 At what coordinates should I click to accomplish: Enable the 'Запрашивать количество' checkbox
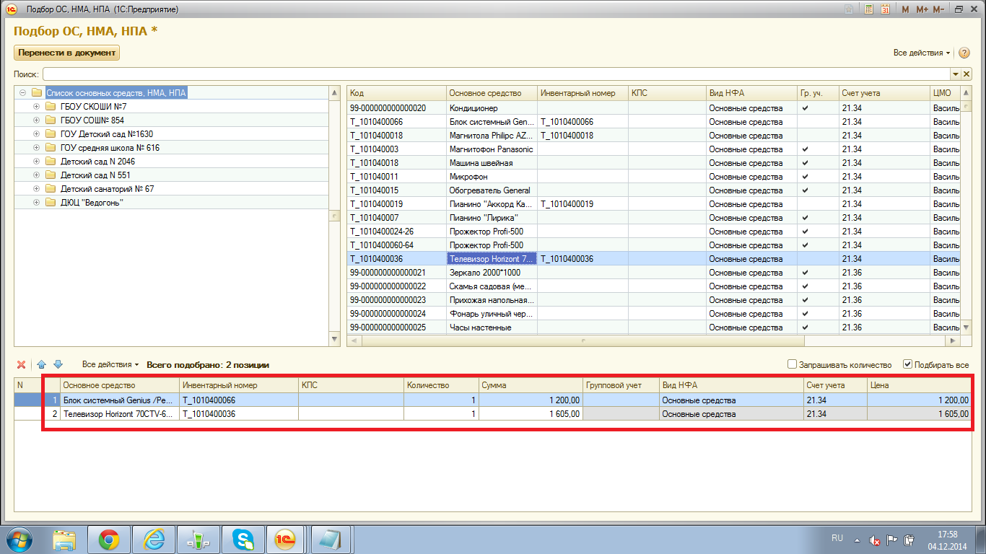coord(792,365)
